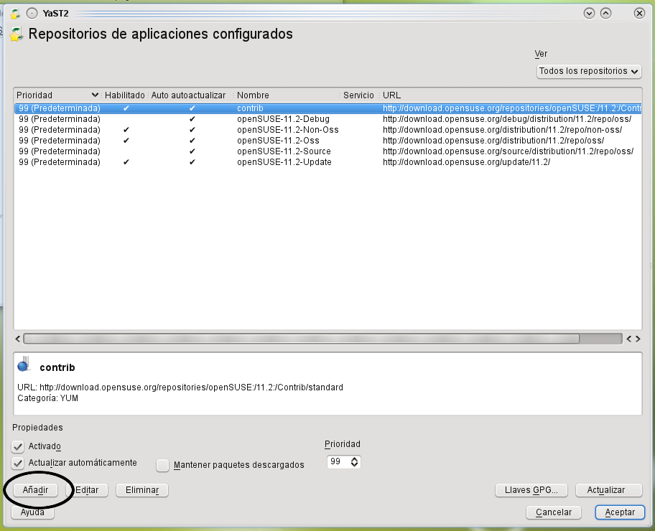Open Ayuda help button
Image resolution: width=655 pixels, height=531 pixels.
tap(32, 512)
